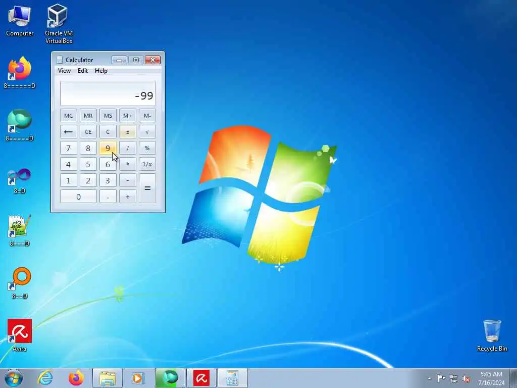The image size is (517, 388).
Task: Launch Firefox from the taskbar
Action: coord(76,378)
